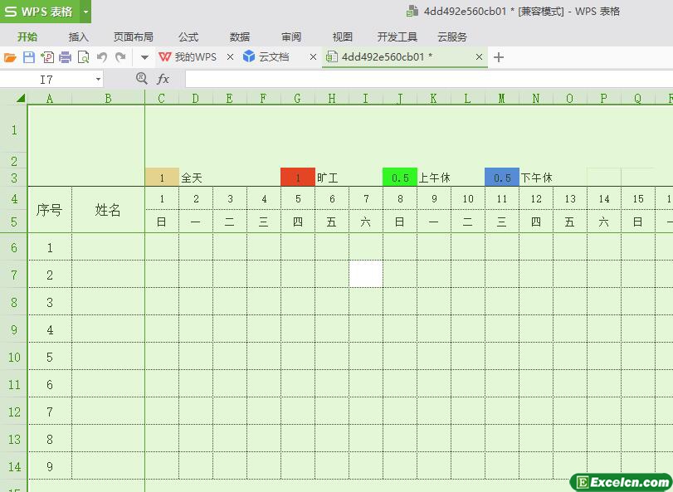The height and width of the screenshot is (492, 673).
Task: Switch to the 页面布局 ribbon tab
Action: point(134,37)
